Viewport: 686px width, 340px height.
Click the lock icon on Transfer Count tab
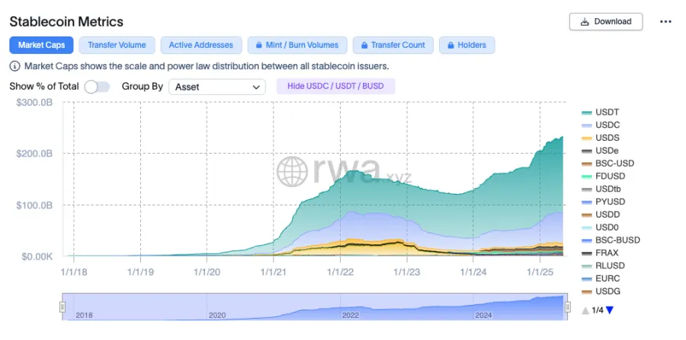pos(364,45)
